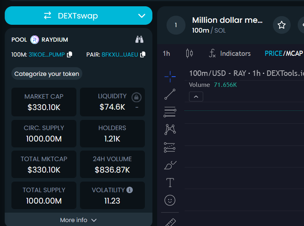
Task: Select the brush drawing tool
Action: coord(170,165)
